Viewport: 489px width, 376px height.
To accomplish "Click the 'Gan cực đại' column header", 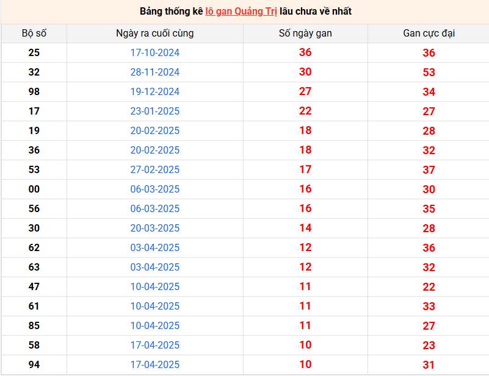I will [429, 34].
